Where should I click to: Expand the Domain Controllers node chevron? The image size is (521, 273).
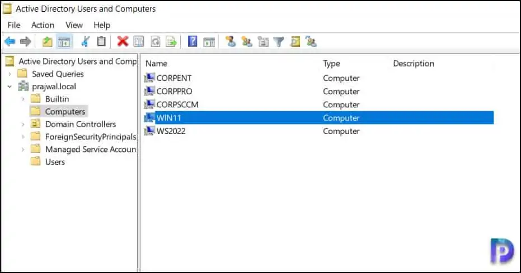click(x=22, y=124)
